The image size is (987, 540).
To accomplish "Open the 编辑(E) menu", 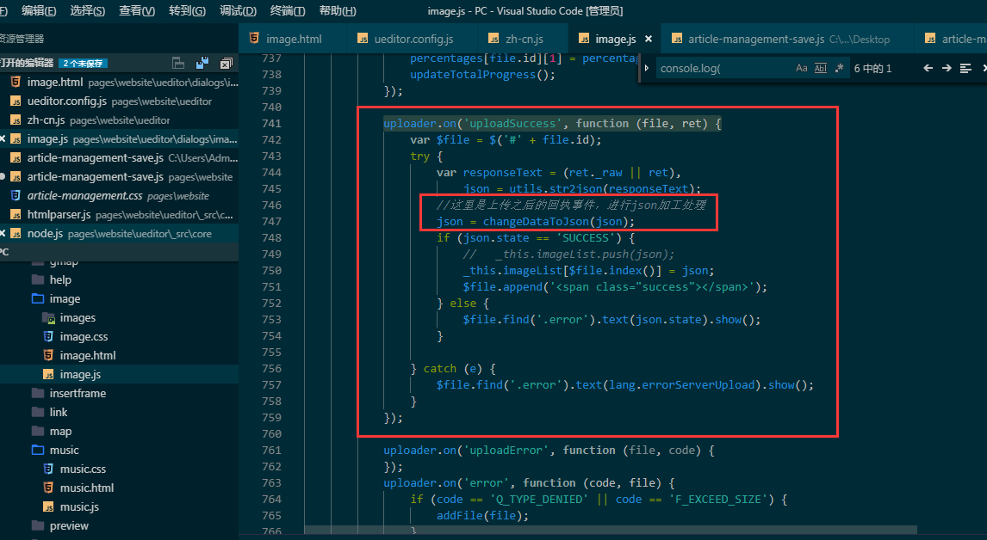I will click(39, 10).
